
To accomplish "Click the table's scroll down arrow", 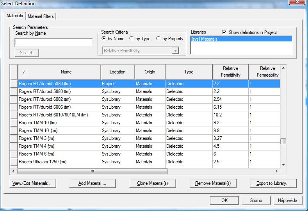I will tap(283, 165).
